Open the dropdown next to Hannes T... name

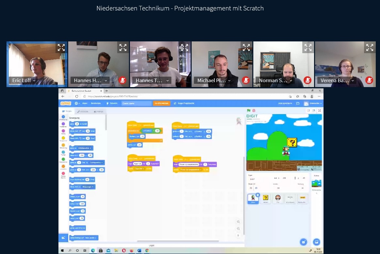pyautogui.click(x=167, y=81)
